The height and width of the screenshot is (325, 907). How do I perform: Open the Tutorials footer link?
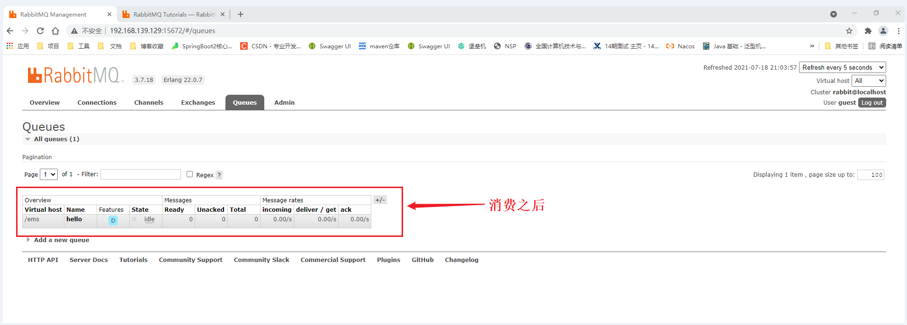(134, 260)
